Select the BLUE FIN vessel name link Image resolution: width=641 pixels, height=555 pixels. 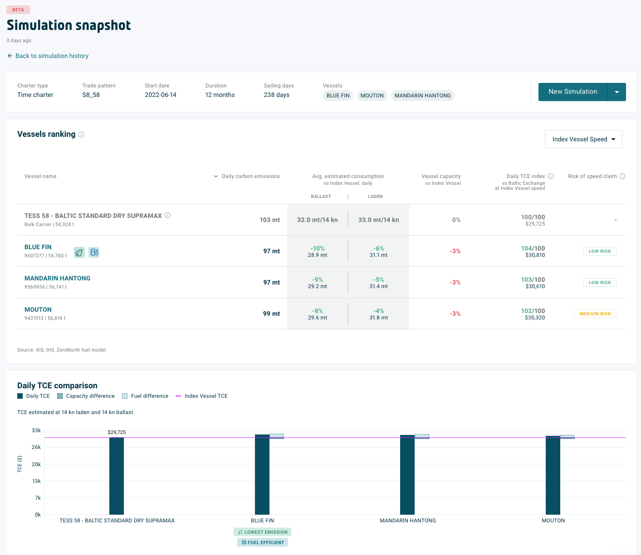point(38,247)
